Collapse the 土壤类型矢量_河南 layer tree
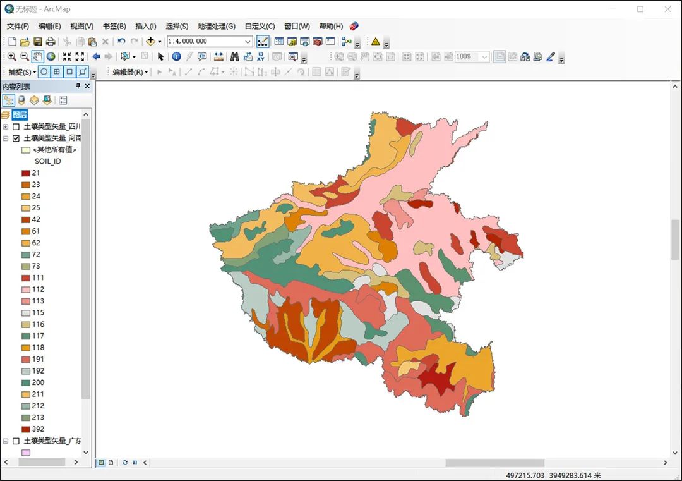This screenshot has height=481, width=682. 6,138
